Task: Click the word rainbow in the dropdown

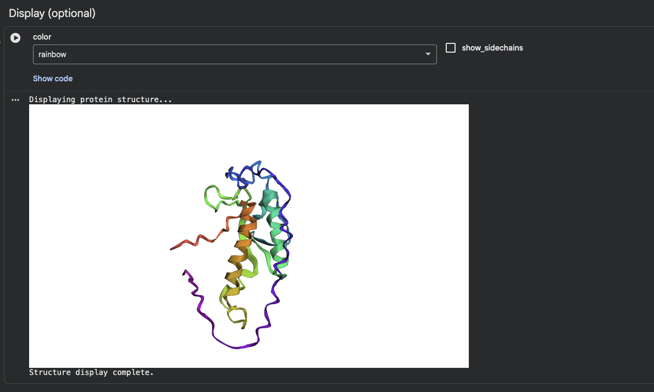Action: click(x=52, y=54)
